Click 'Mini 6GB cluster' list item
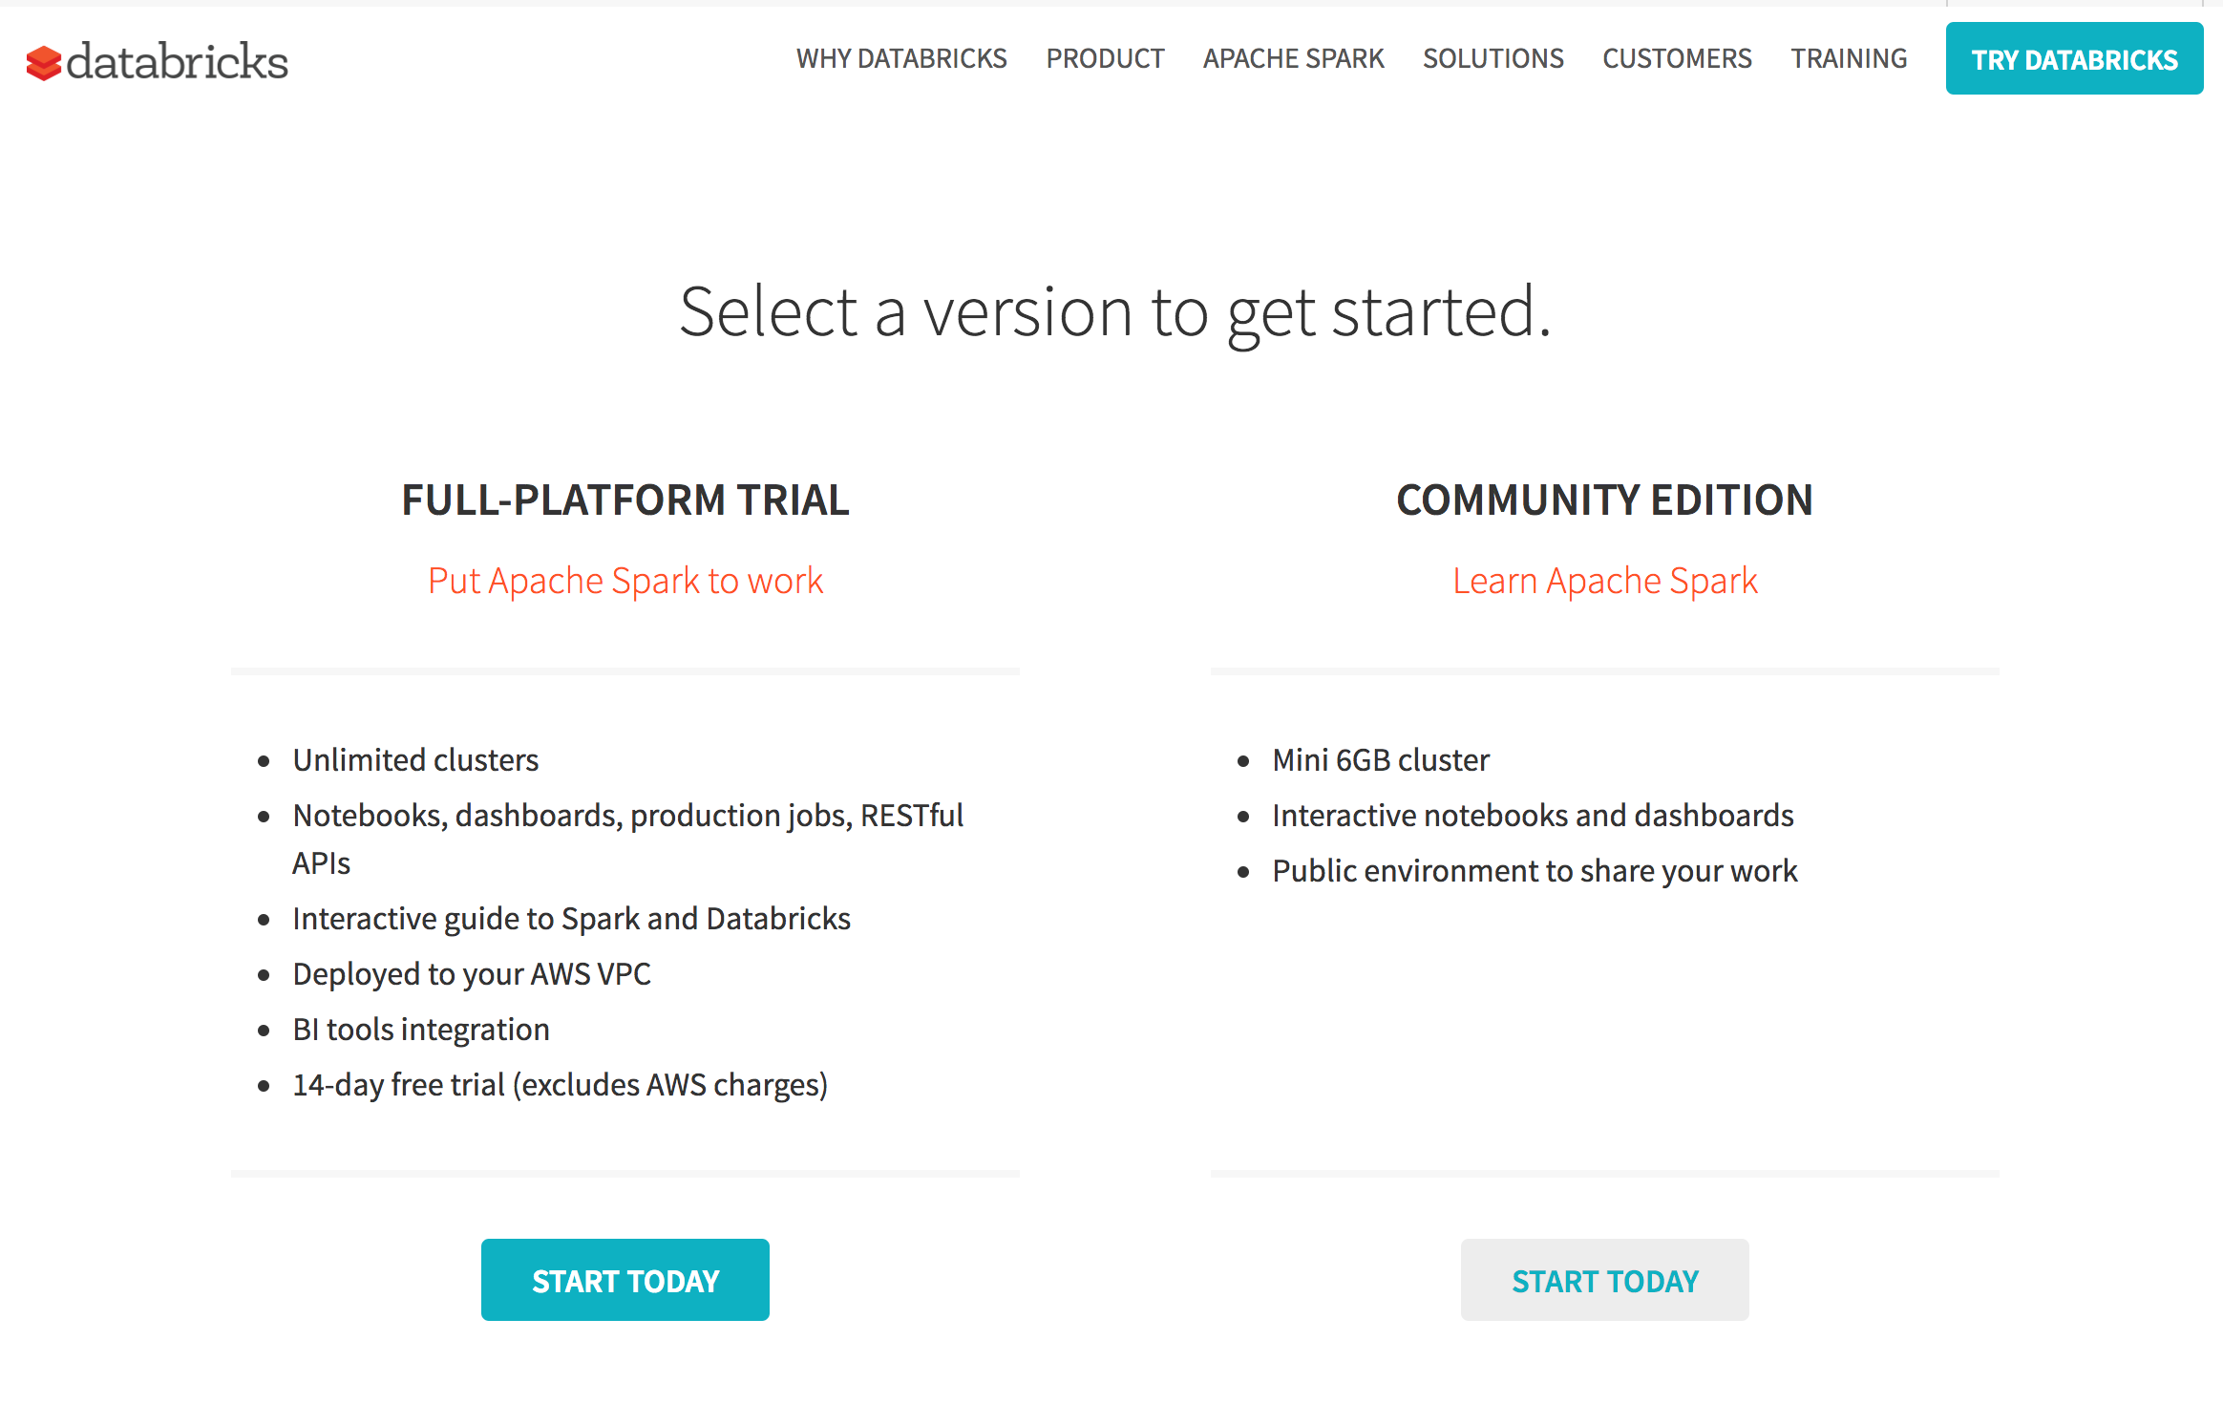The image size is (2223, 1404). [1381, 760]
